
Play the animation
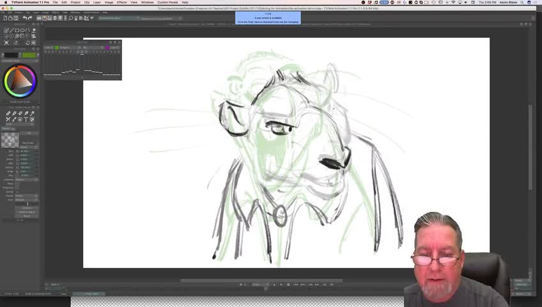(281, 285)
